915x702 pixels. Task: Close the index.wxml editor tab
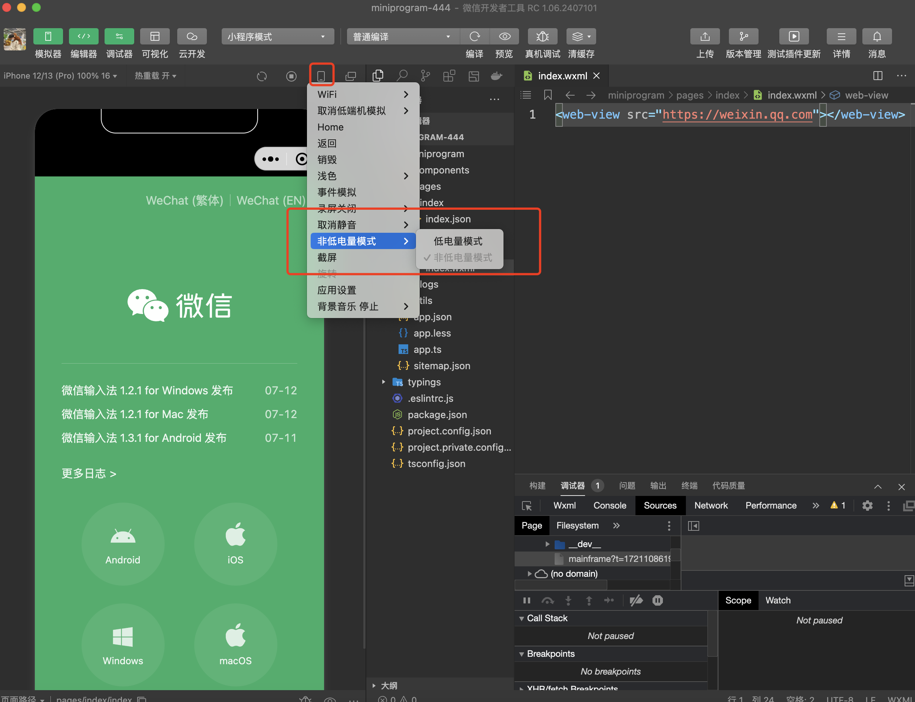[597, 76]
